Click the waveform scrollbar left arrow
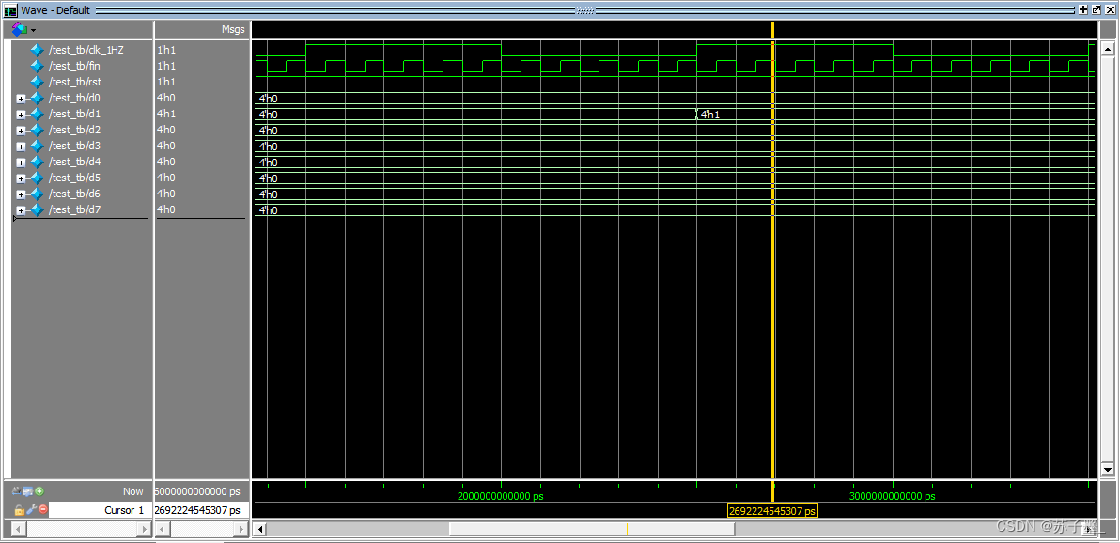Viewport: 1120px width, 543px height. (261, 529)
